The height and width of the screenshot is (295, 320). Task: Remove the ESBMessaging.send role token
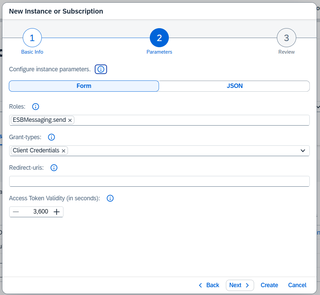tap(70, 120)
